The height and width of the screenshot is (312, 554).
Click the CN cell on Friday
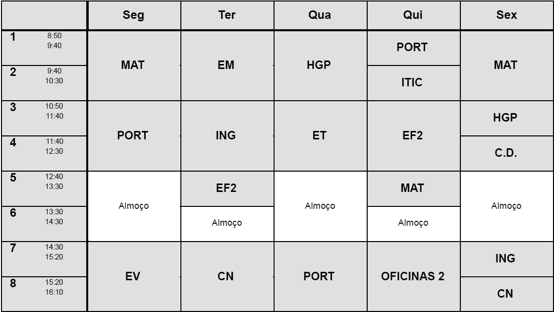[x=506, y=294]
